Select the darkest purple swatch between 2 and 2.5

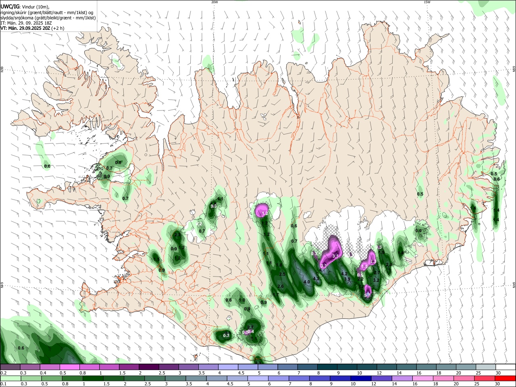tap(149, 367)
